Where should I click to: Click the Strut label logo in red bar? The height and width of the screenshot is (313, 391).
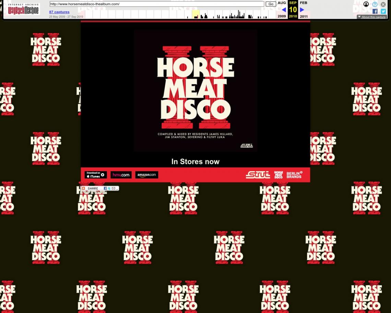pyautogui.click(x=258, y=175)
